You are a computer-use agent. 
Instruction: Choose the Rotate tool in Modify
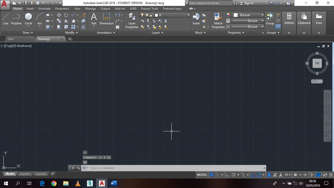pyautogui.click(x=66, y=15)
